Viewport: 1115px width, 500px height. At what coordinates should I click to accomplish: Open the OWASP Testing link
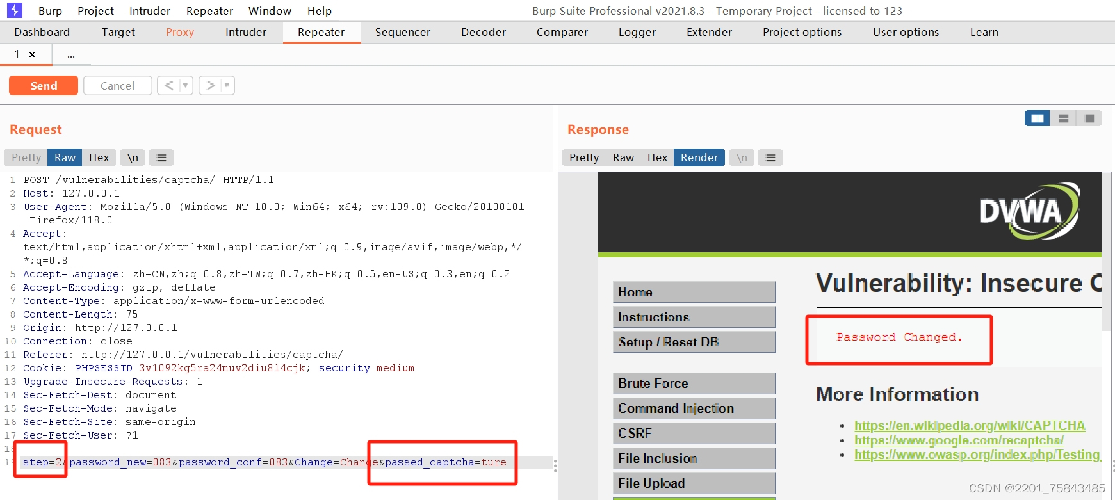[977, 455]
